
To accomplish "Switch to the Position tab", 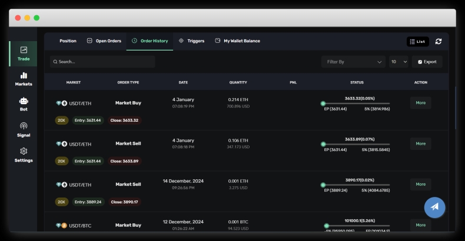I will [68, 41].
